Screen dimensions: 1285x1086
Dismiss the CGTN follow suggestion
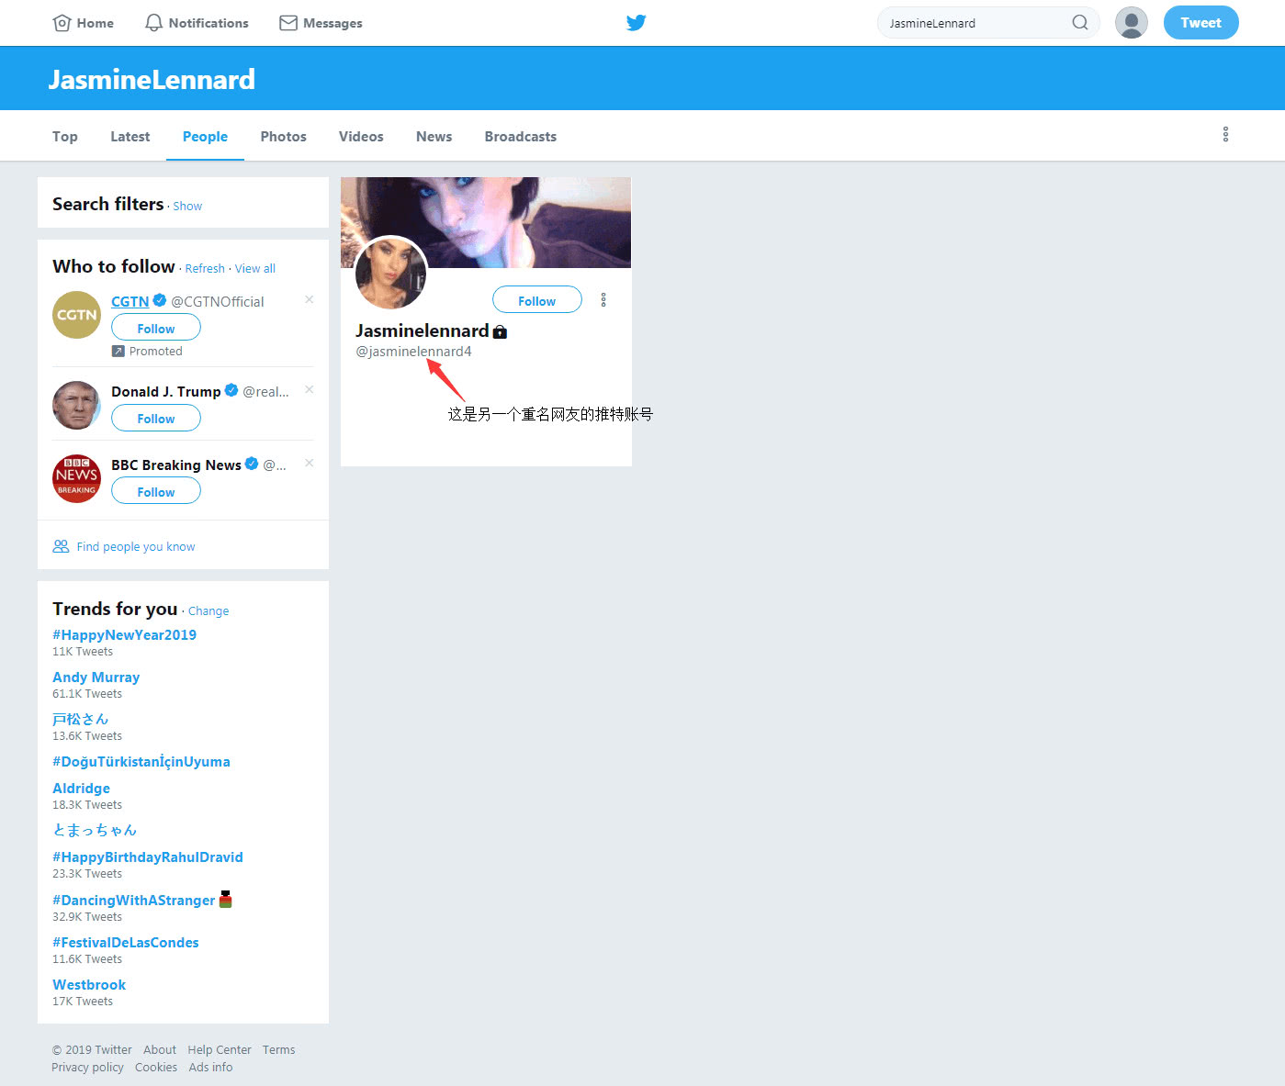tap(310, 299)
